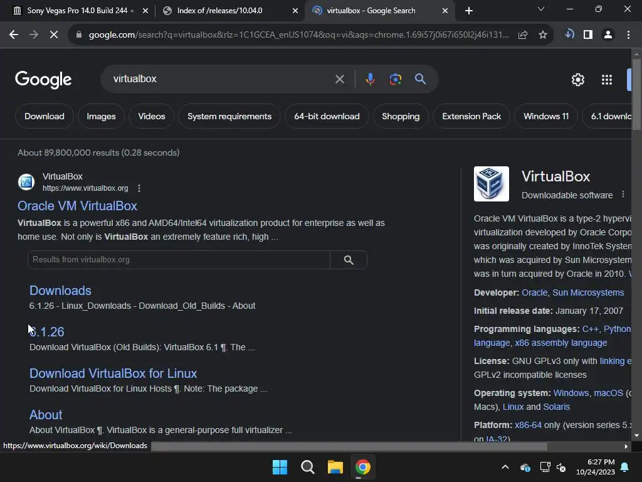Open x86 assembly language link
The height and width of the screenshot is (482, 642).
pyautogui.click(x=561, y=343)
